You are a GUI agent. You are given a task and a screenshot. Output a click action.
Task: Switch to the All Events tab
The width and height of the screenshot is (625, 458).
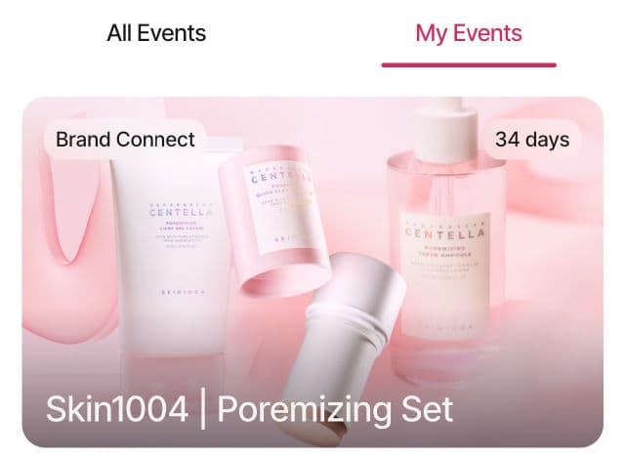pyautogui.click(x=156, y=33)
